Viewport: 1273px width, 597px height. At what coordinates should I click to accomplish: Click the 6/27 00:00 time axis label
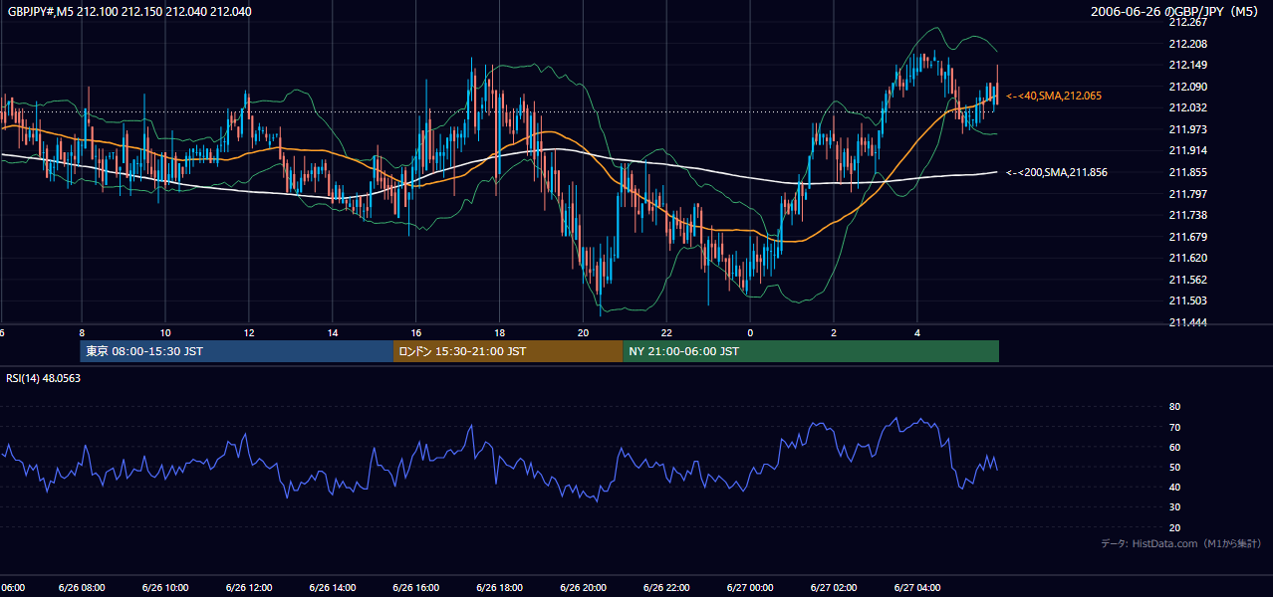click(x=750, y=588)
